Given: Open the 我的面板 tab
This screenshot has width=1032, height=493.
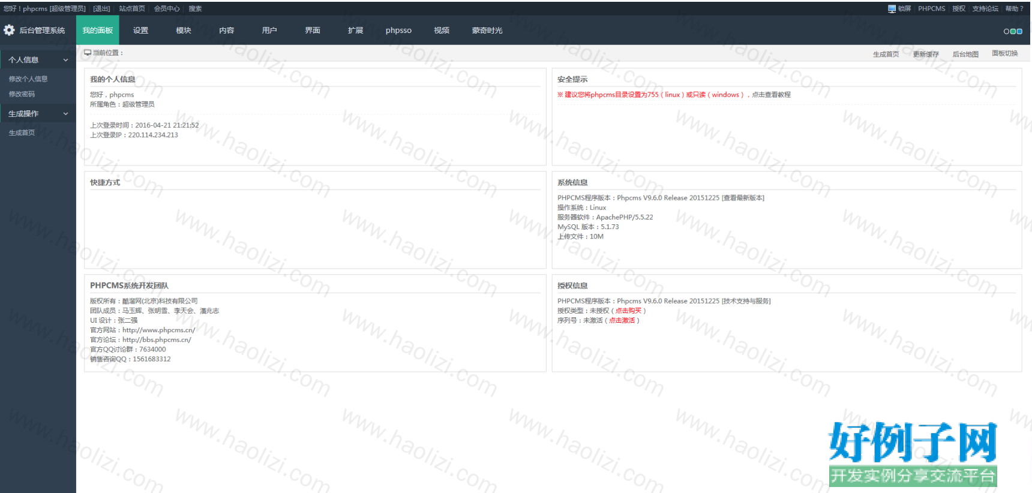Looking at the screenshot, I should 98,30.
